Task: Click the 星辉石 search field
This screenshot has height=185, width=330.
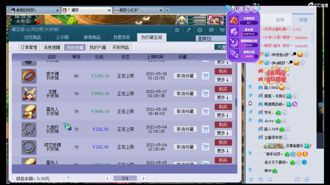Action: point(211,39)
